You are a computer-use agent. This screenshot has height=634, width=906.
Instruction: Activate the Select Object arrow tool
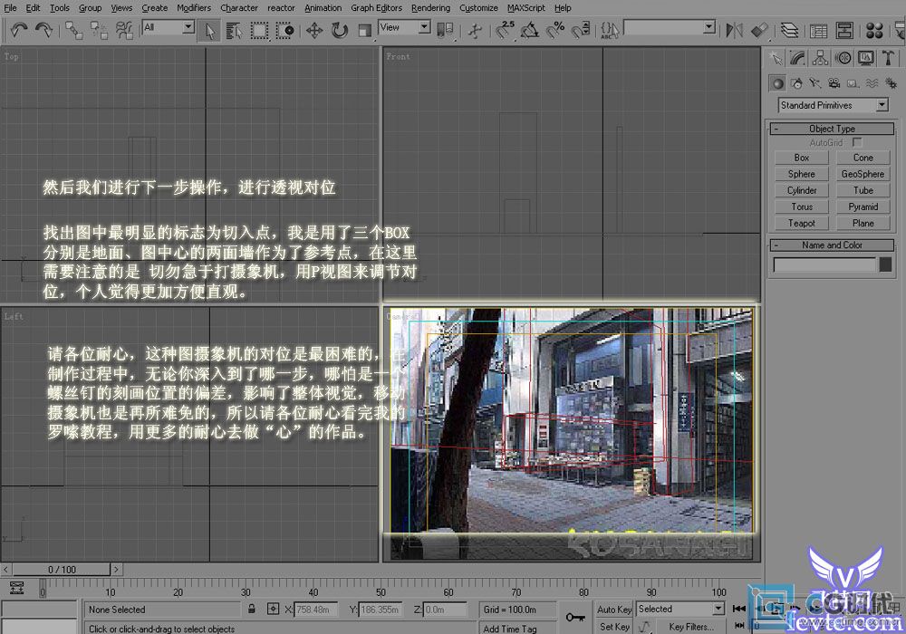click(208, 30)
